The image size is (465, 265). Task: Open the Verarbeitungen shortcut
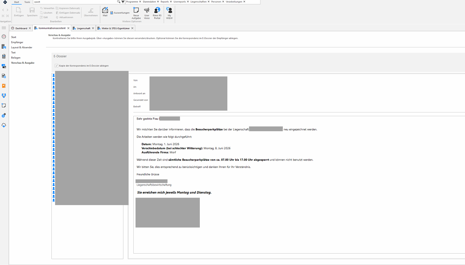click(234, 2)
